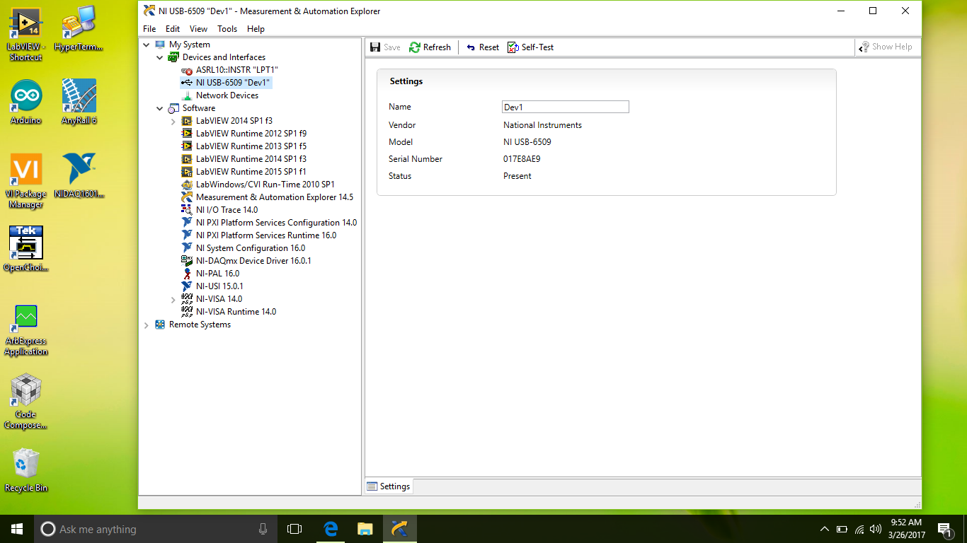Open the File menu
967x543 pixels.
[x=149, y=29]
